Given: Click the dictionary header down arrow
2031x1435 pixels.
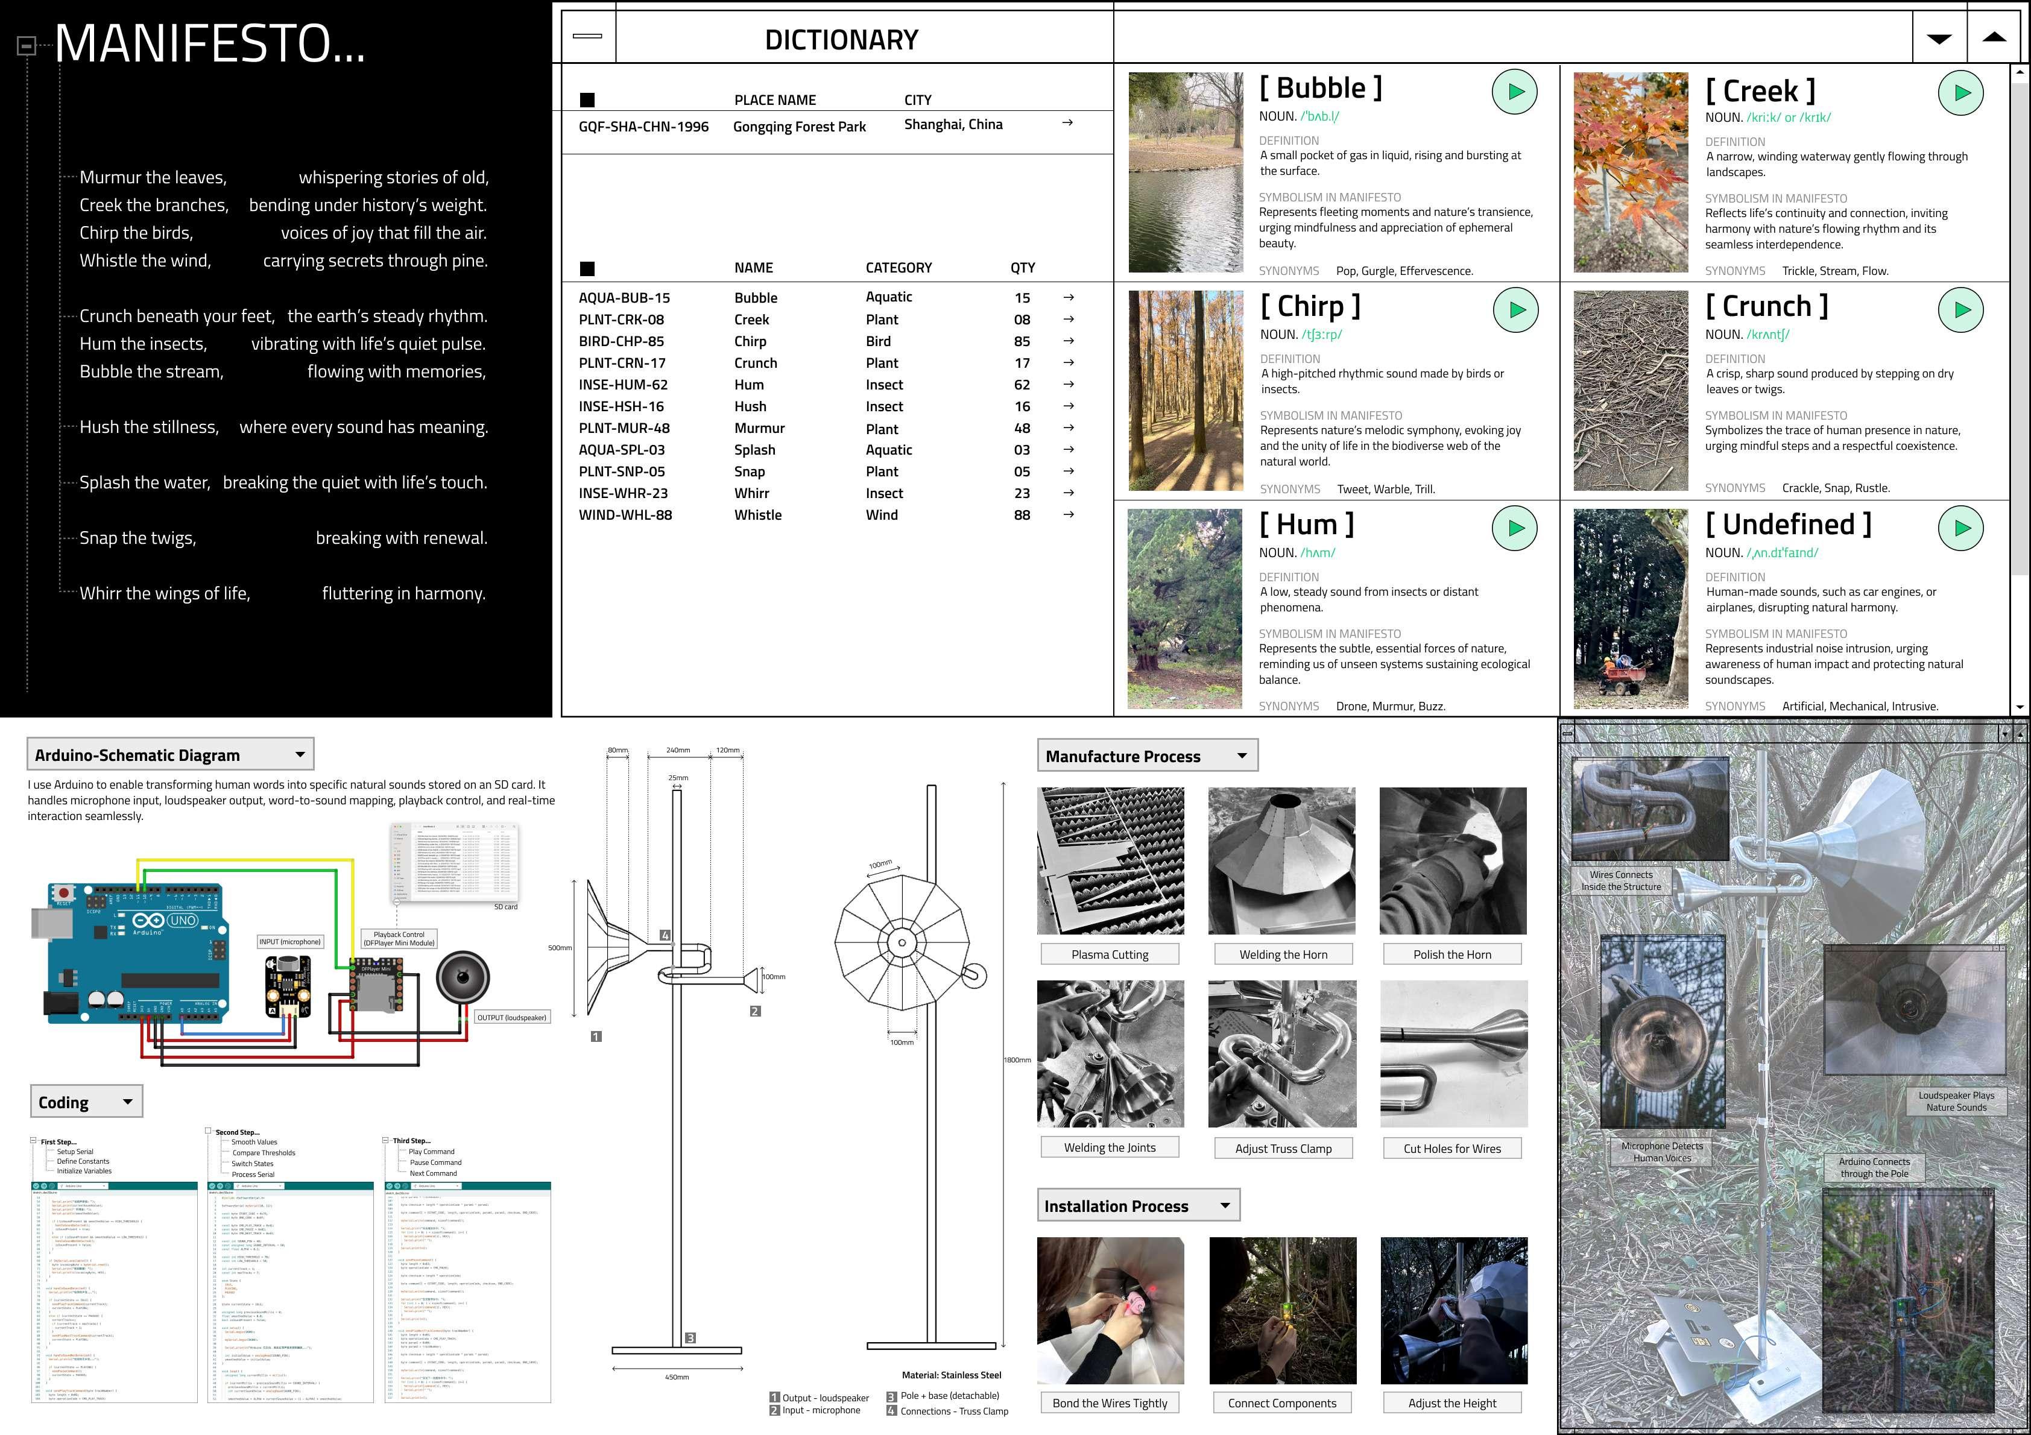Looking at the screenshot, I should (x=1938, y=38).
